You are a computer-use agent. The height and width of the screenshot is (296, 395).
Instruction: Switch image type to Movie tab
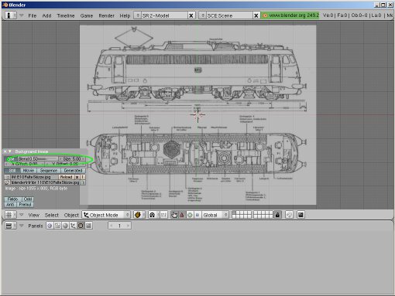29,170
